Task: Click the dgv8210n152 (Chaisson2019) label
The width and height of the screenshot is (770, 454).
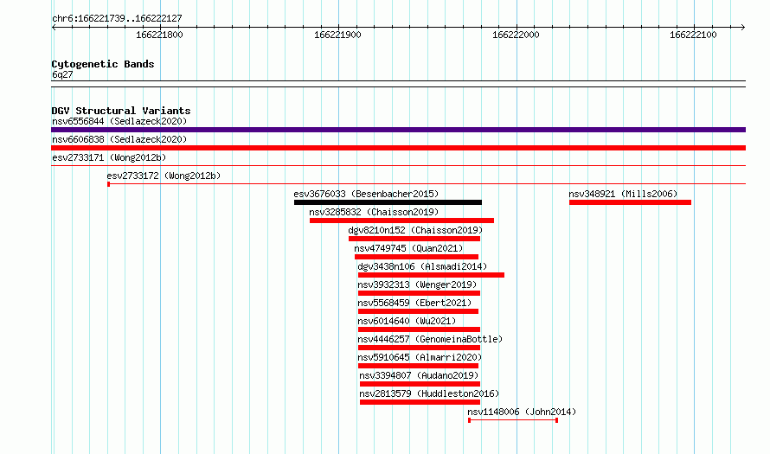Action: pos(415,230)
